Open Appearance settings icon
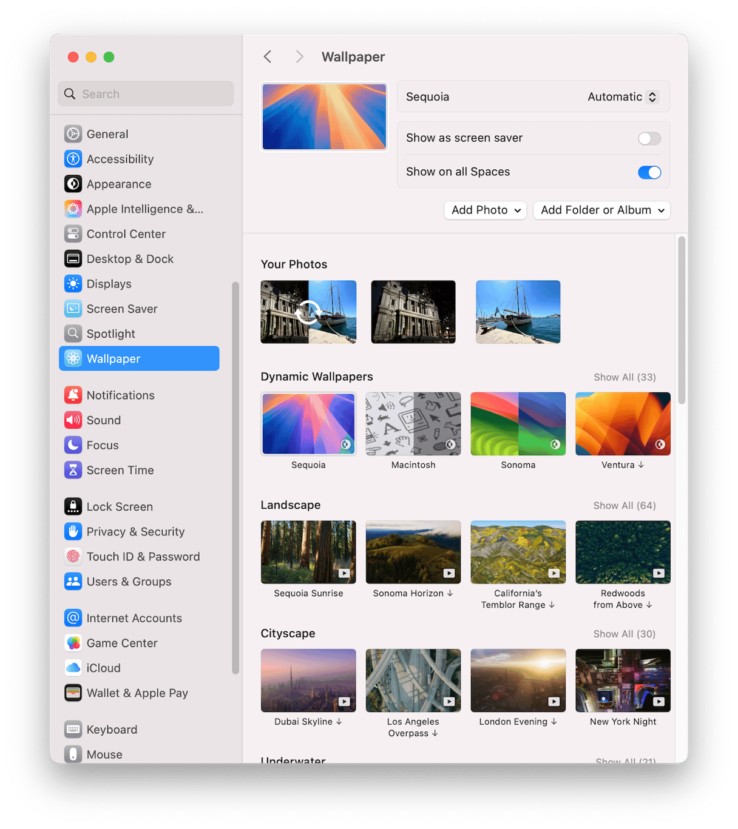This screenshot has height=829, width=738. click(73, 184)
